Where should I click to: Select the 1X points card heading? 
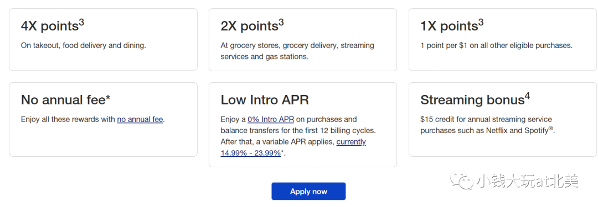pos(452,26)
